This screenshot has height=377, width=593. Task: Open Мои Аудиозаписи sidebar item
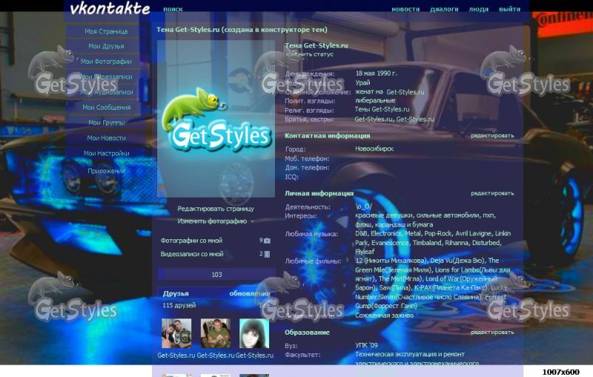[106, 92]
